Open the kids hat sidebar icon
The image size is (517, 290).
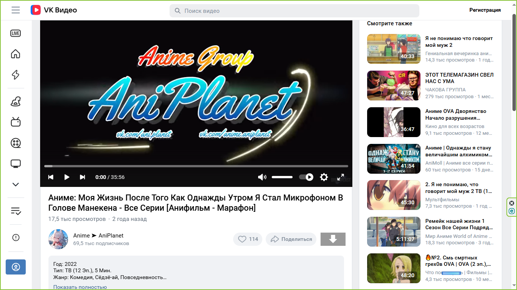(16, 101)
